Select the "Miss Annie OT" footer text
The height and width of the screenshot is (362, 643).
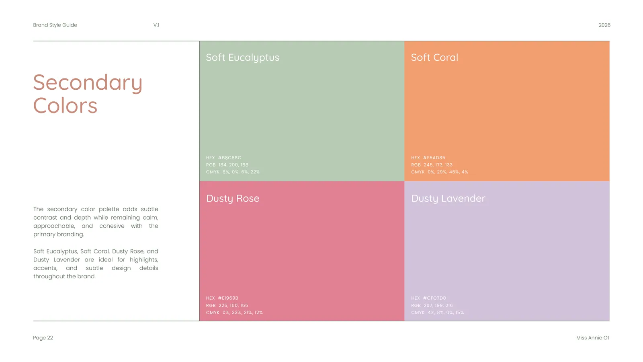tap(593, 338)
